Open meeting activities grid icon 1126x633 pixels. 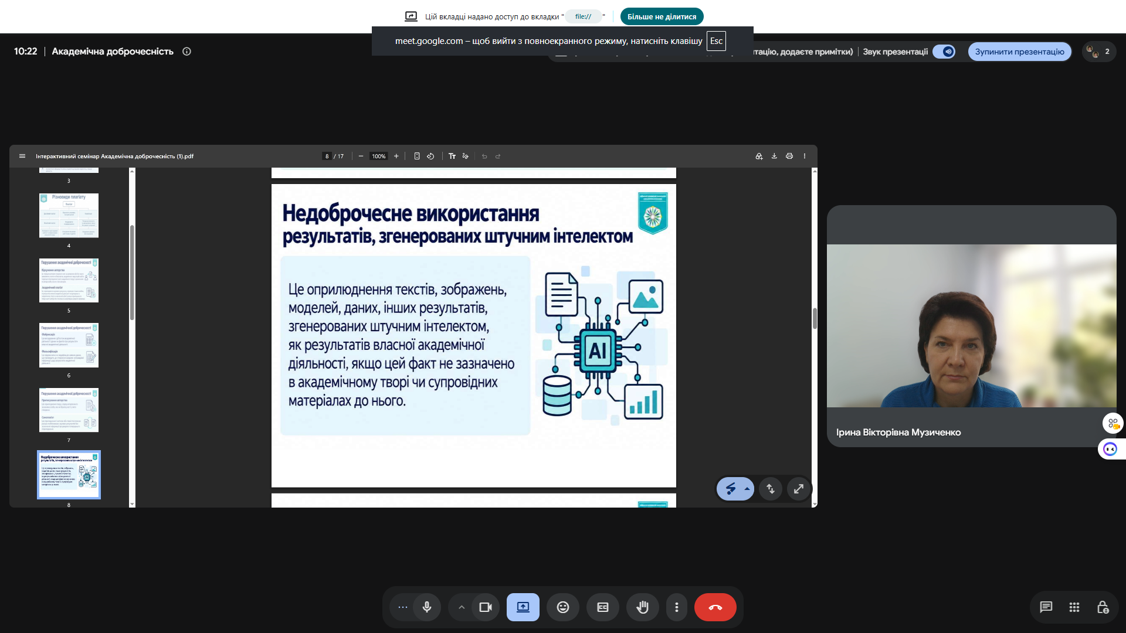(x=1074, y=607)
